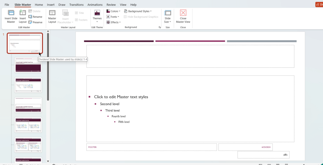Image resolution: width=323 pixels, height=165 pixels.
Task: Open the Effects dropdown
Action: tap(114, 22)
